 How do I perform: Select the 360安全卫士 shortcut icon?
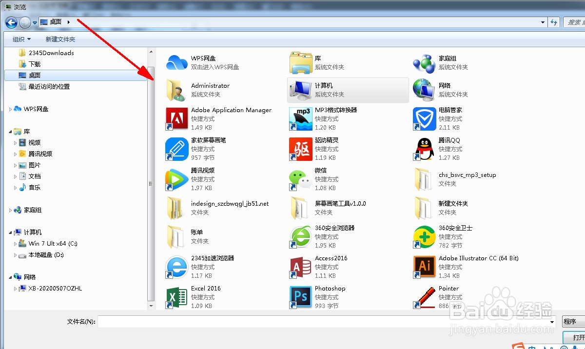(x=424, y=237)
